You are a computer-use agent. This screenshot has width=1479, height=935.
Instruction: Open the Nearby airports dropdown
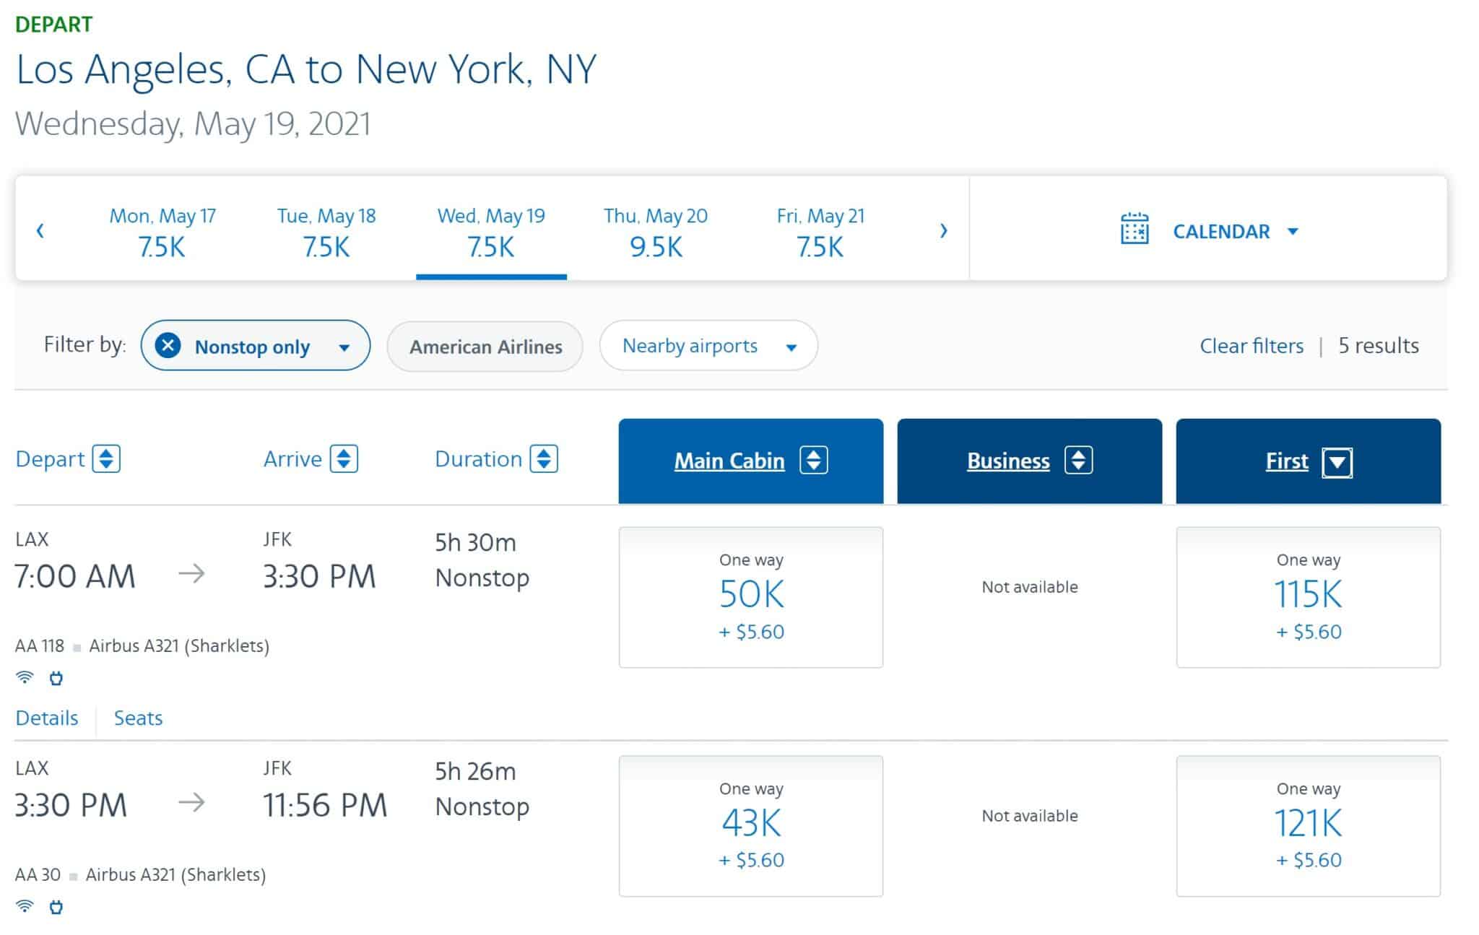[708, 346]
